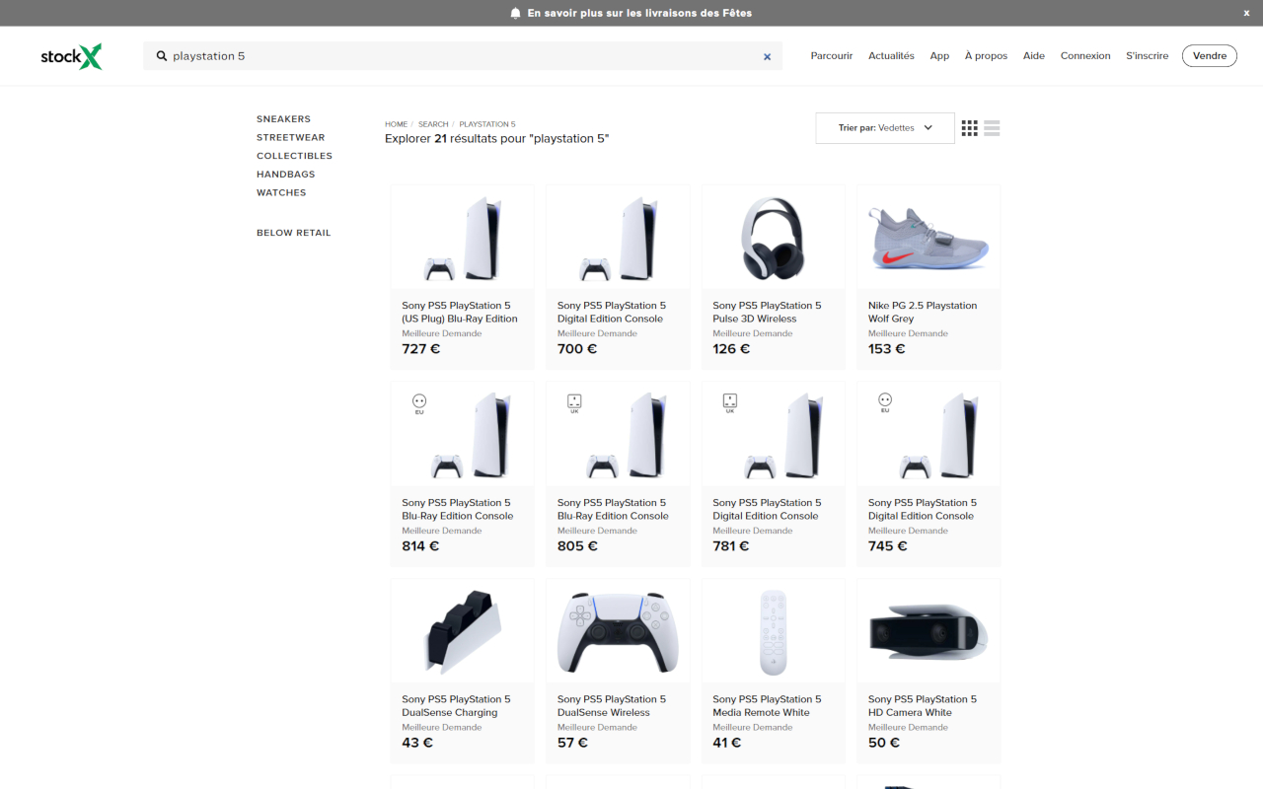
Task: Switch to list view layout
Action: click(992, 128)
